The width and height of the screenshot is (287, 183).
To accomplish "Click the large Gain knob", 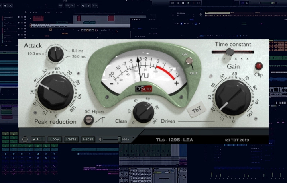I will pos(233,97).
